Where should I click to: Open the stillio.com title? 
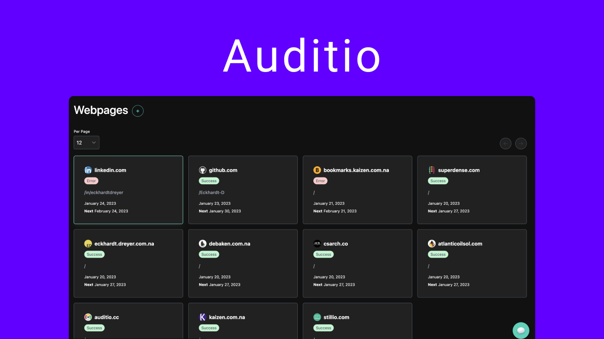tap(336, 317)
